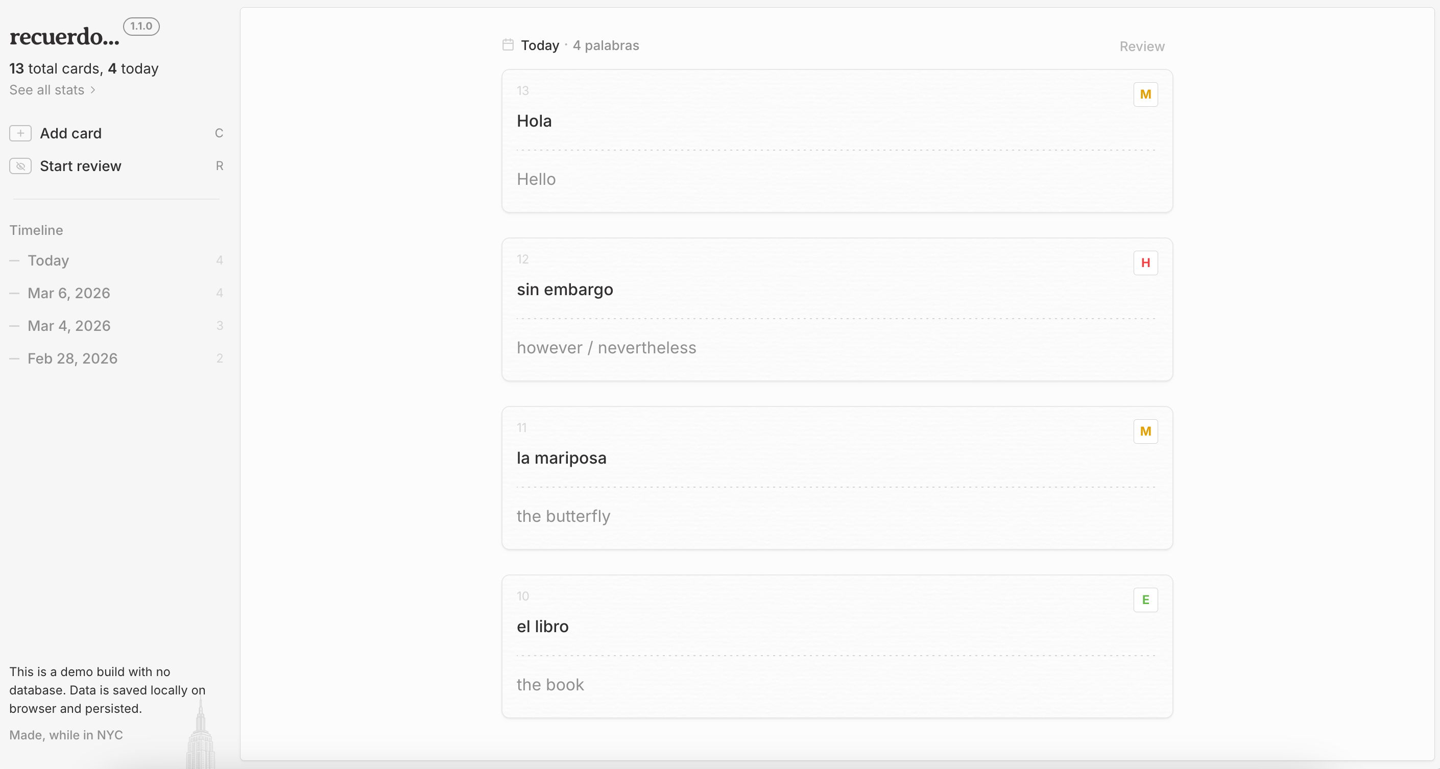Open the Mar 4, 2026 timeline entry
The image size is (1440, 769).
pos(69,326)
